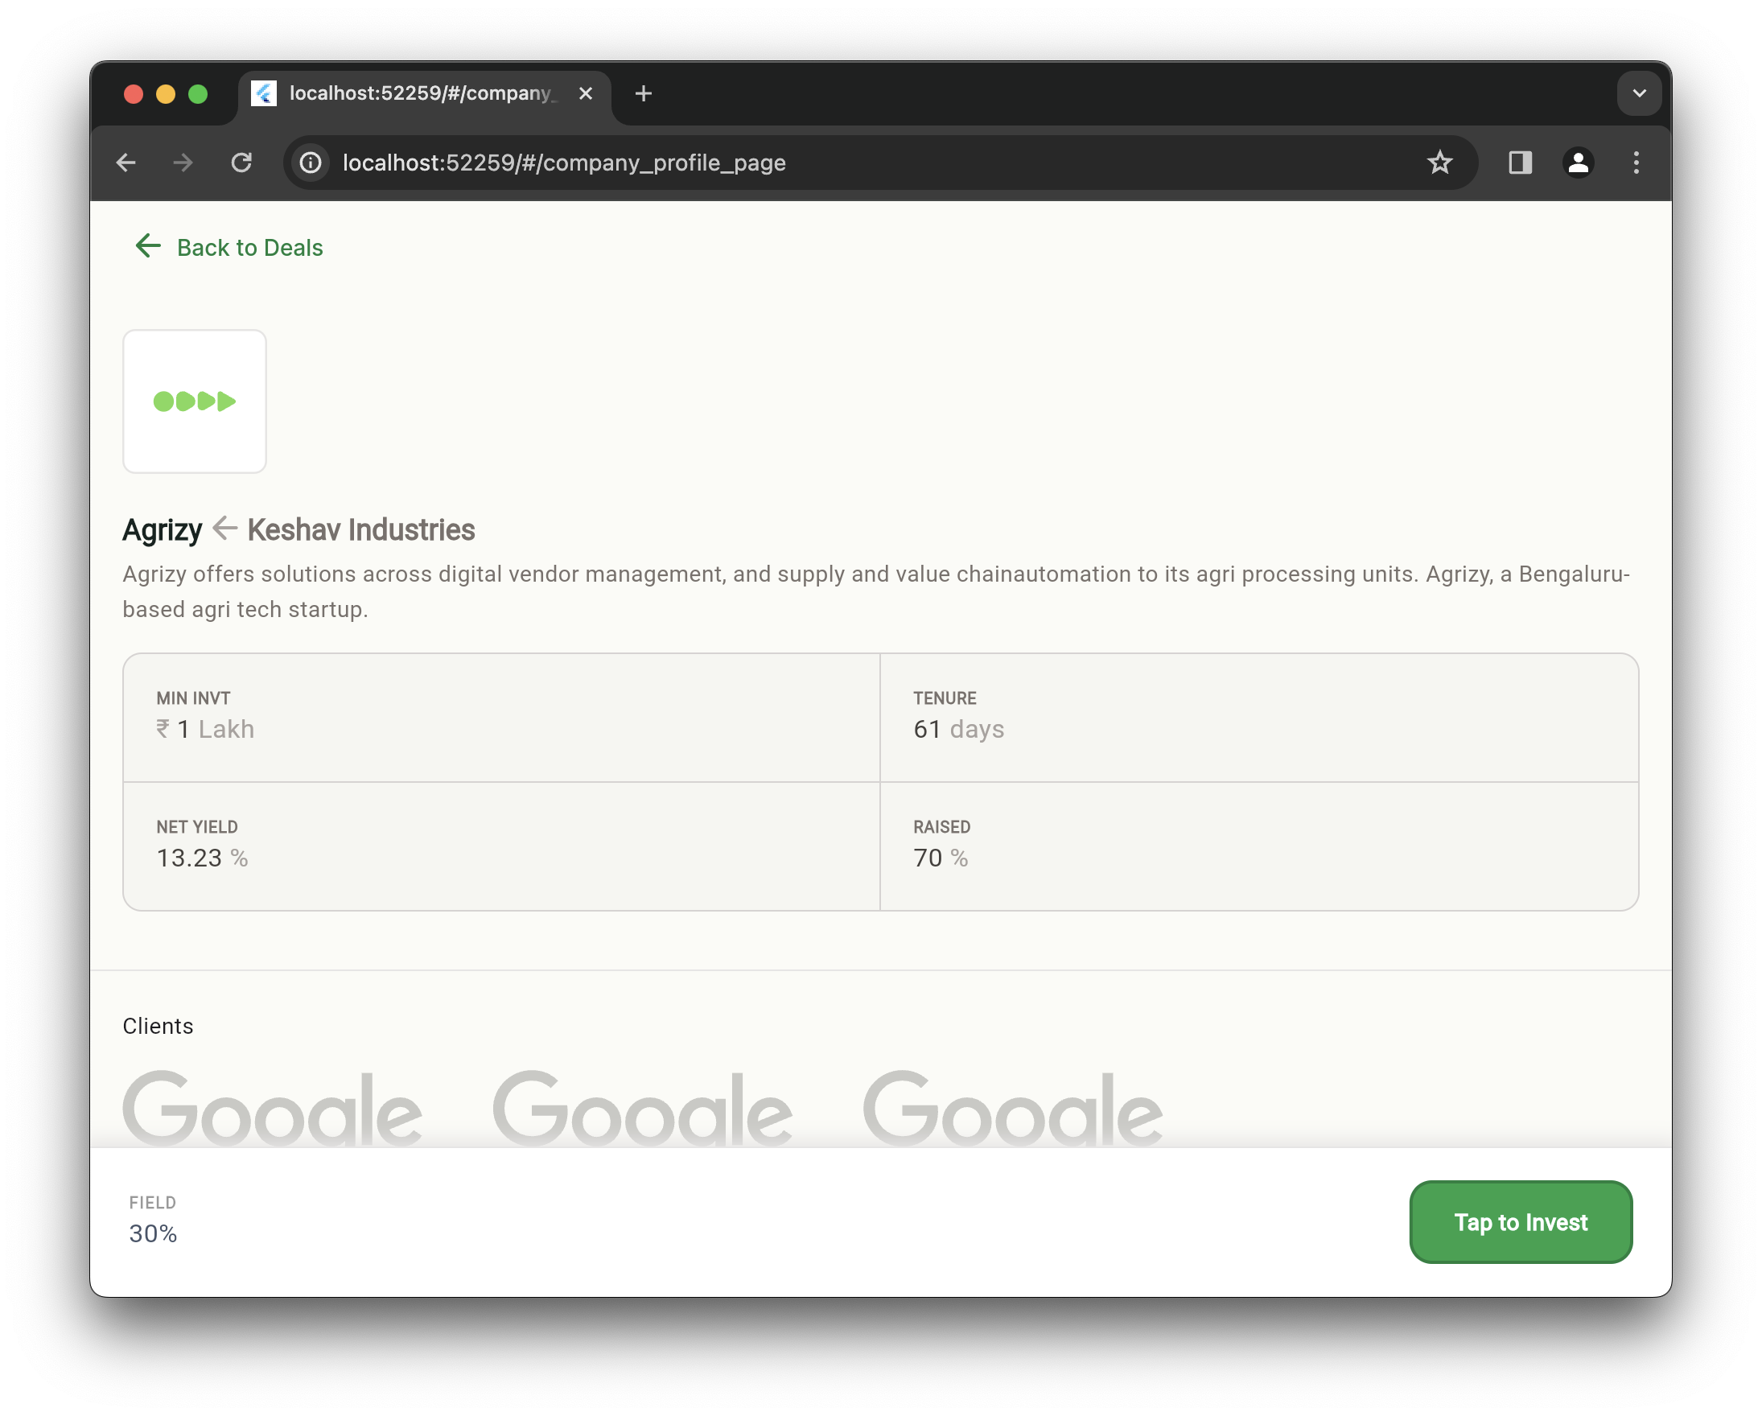Open the Chrome three-dot menu
Image resolution: width=1762 pixels, height=1416 pixels.
point(1636,163)
